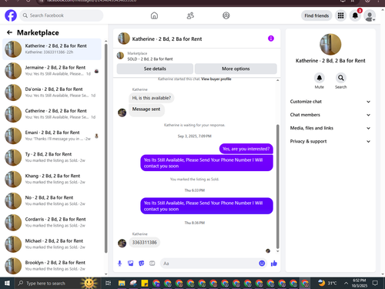Open Emani chat in Marketplace list
Screen dimensions: 385x289
click(x=52, y=136)
